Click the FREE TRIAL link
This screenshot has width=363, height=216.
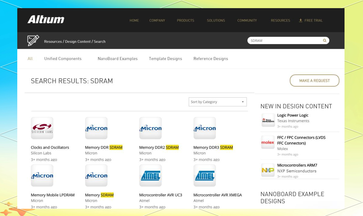(x=313, y=21)
